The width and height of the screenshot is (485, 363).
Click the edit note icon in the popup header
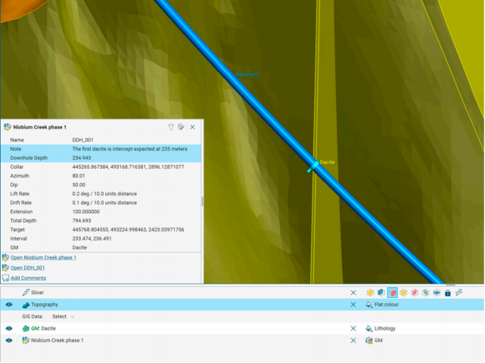tap(182, 127)
